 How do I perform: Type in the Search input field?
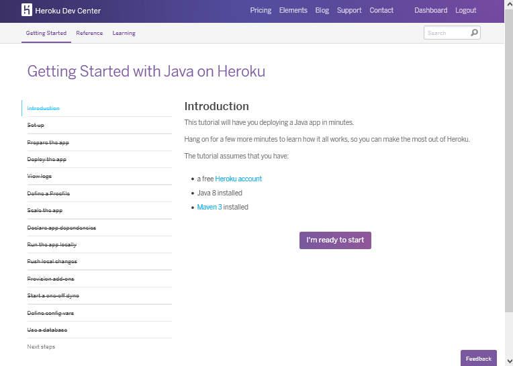point(447,32)
